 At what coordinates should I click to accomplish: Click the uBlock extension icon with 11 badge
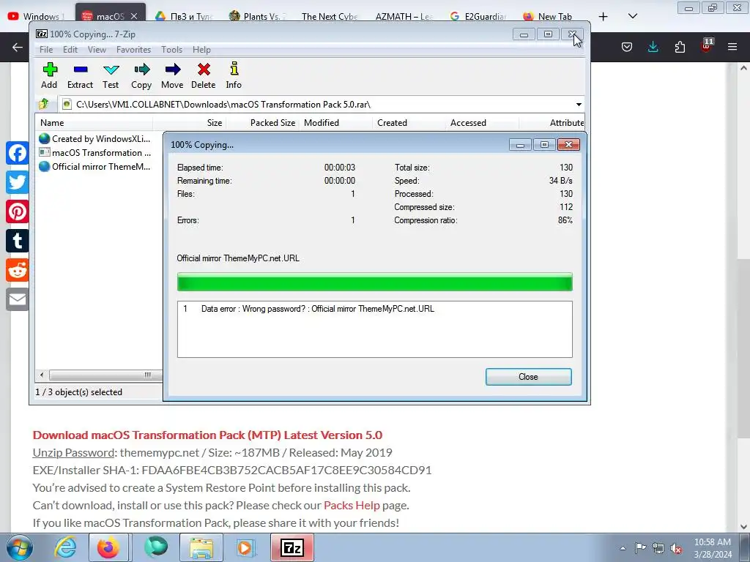(x=707, y=46)
